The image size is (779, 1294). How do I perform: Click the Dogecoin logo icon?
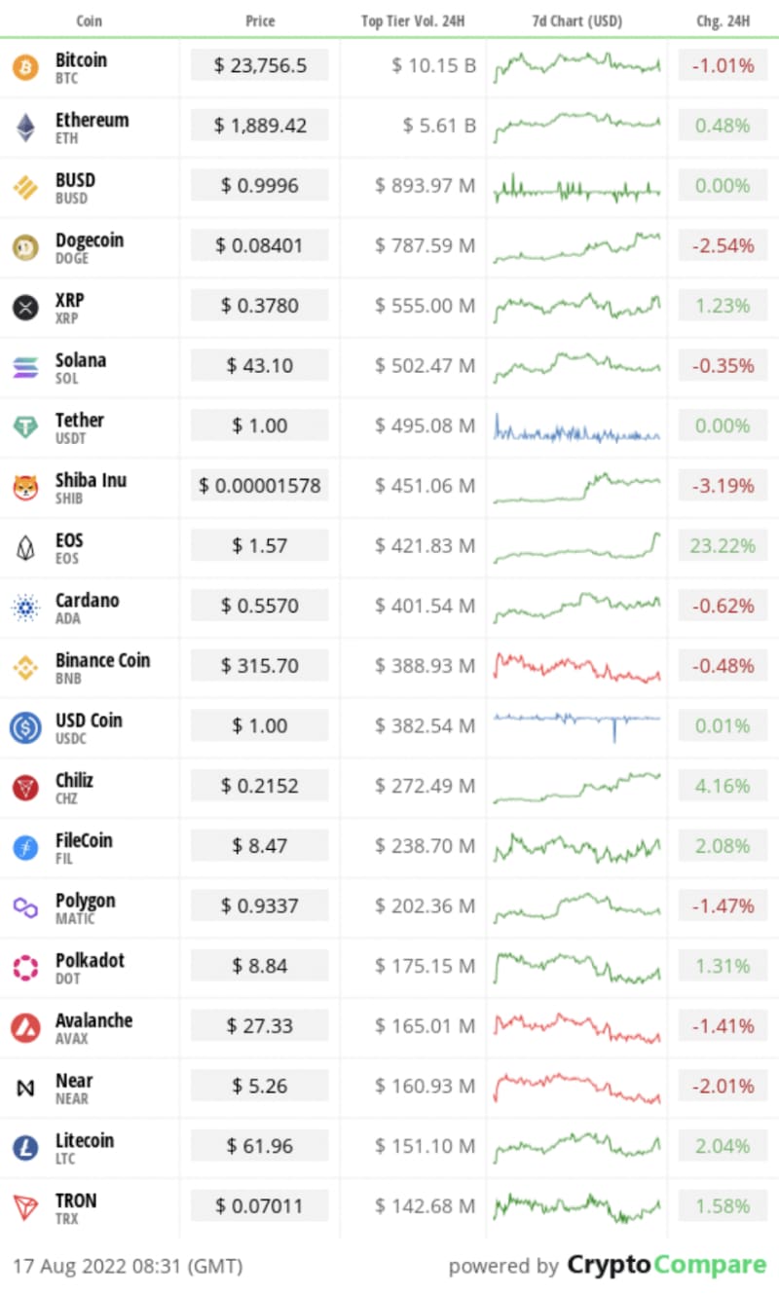tap(25, 247)
